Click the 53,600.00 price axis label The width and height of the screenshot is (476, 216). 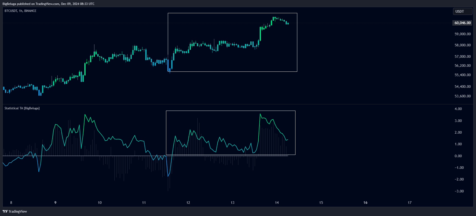click(463, 96)
